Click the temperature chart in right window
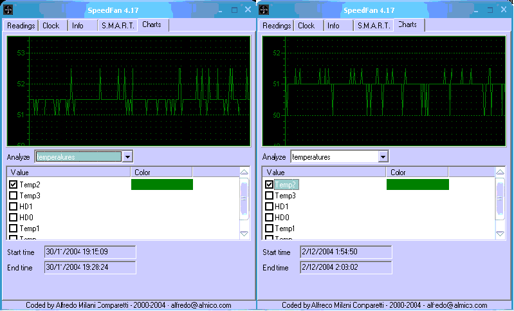The width and height of the screenshot is (514, 311). pos(384,91)
